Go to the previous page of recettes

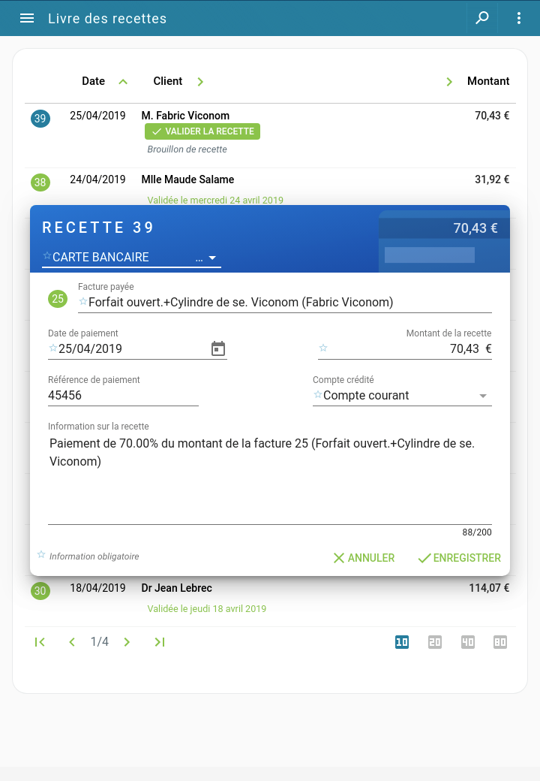(72, 642)
